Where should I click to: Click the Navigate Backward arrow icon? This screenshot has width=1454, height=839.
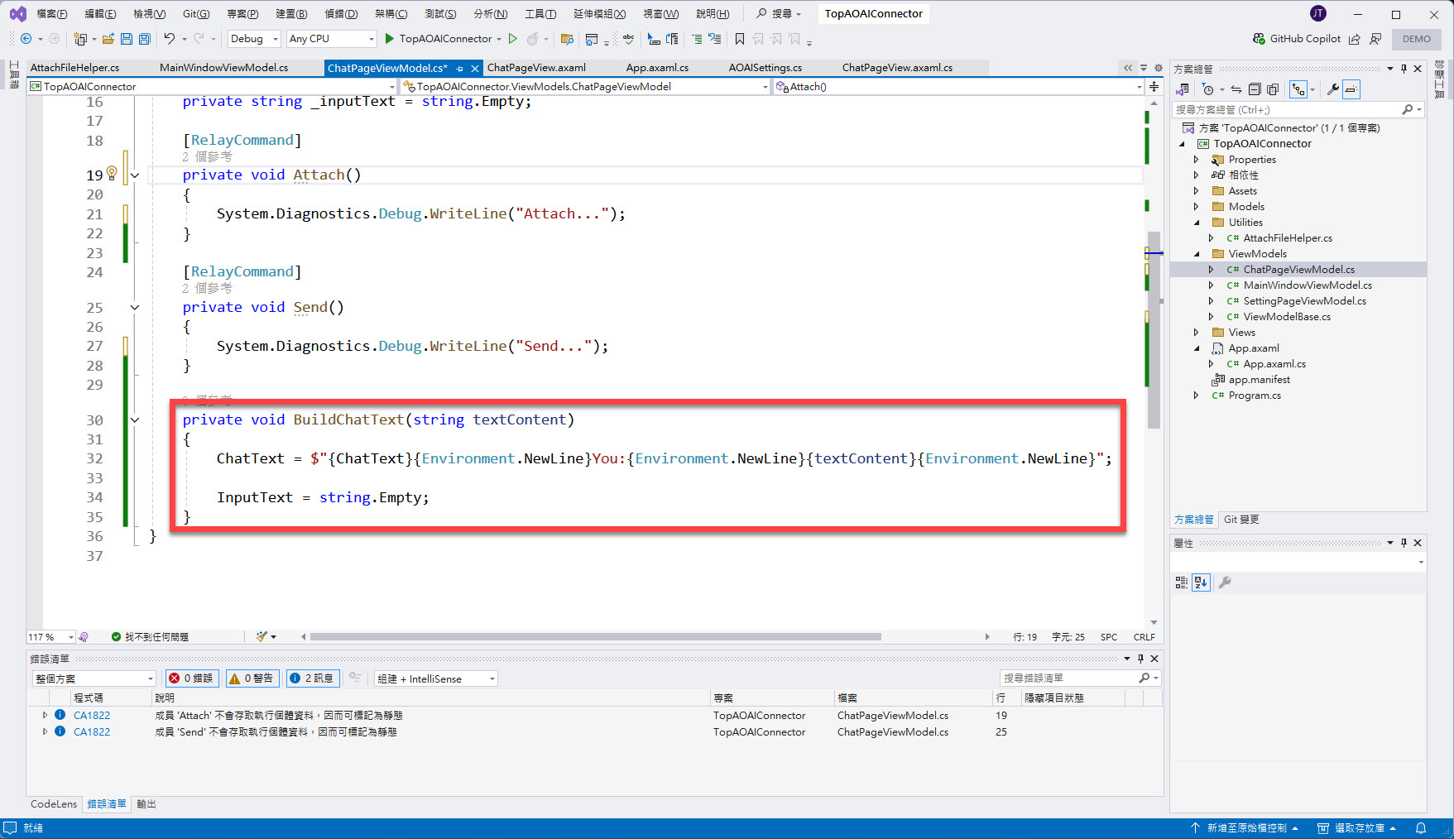26,39
